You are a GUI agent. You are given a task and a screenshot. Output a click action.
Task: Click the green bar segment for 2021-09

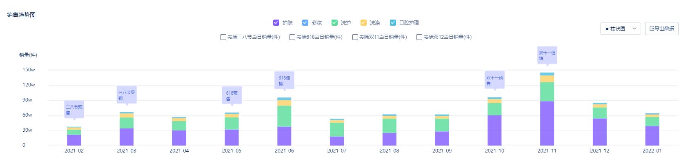point(442,125)
